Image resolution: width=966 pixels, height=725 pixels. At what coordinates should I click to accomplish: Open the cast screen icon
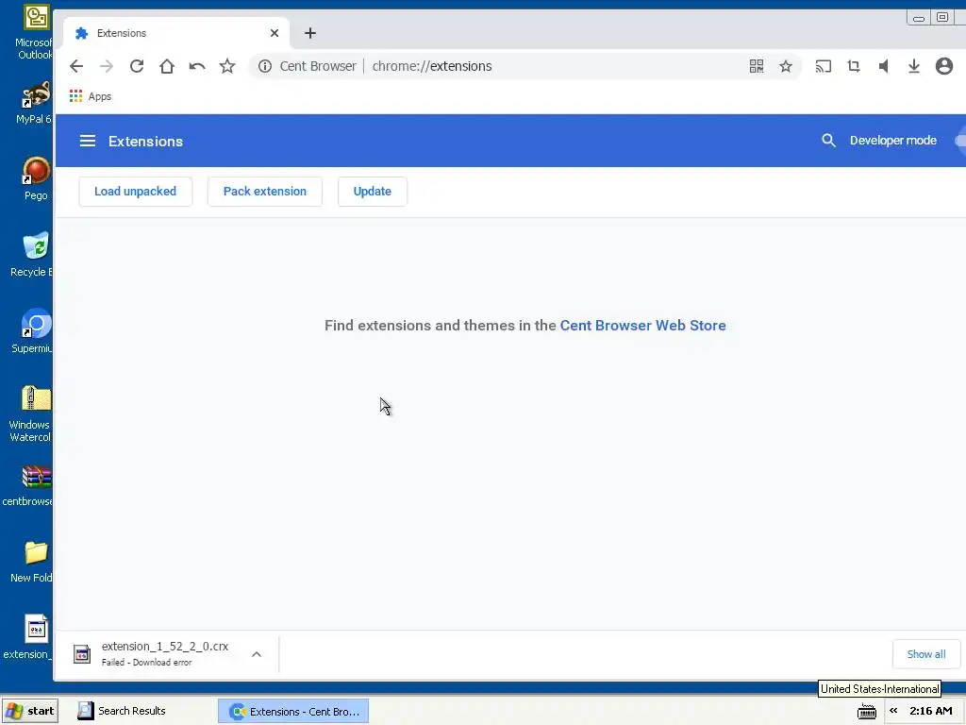point(823,66)
